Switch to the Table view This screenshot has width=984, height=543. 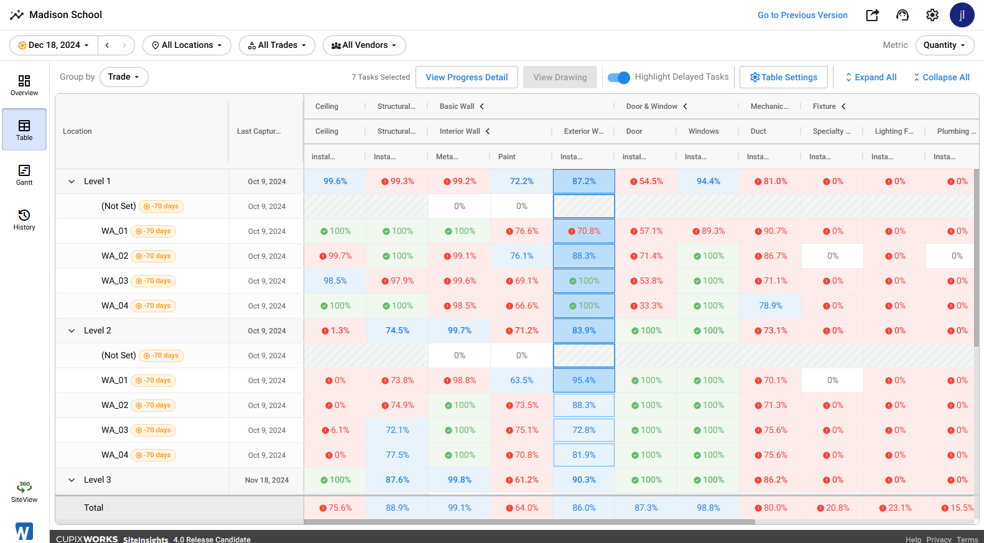click(x=24, y=129)
